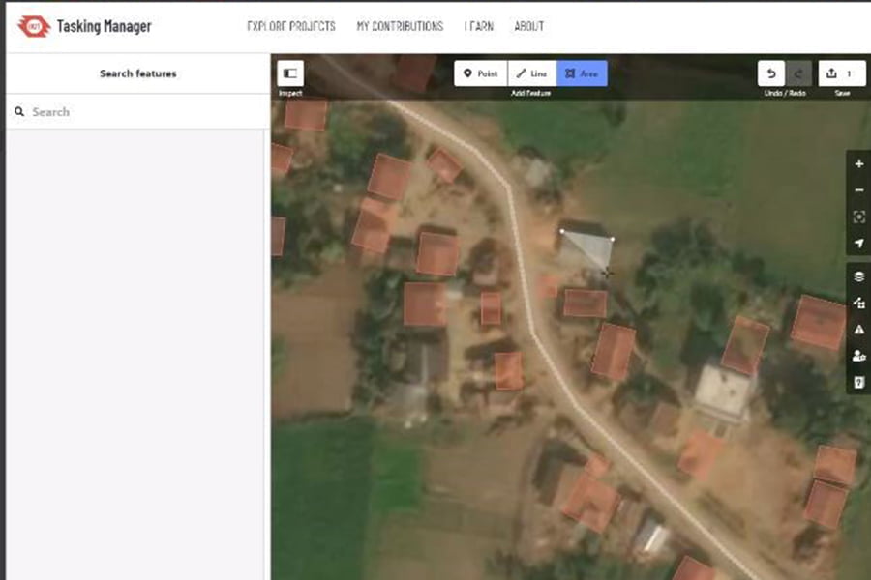Open the Learn page
This screenshot has width=871, height=580.
[478, 26]
